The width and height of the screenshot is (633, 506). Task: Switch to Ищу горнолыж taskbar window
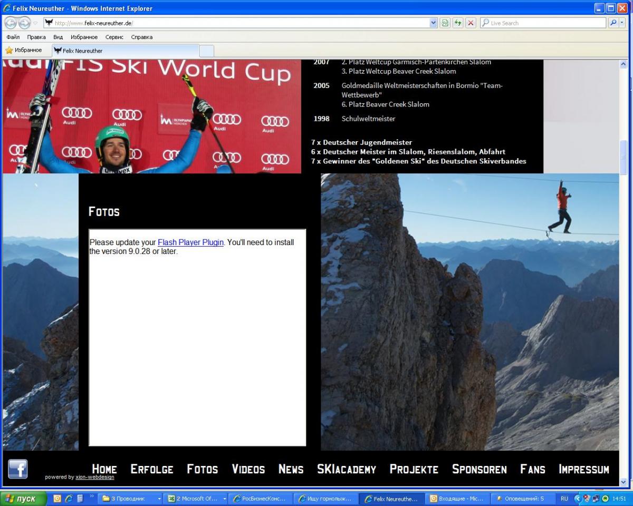click(x=327, y=498)
